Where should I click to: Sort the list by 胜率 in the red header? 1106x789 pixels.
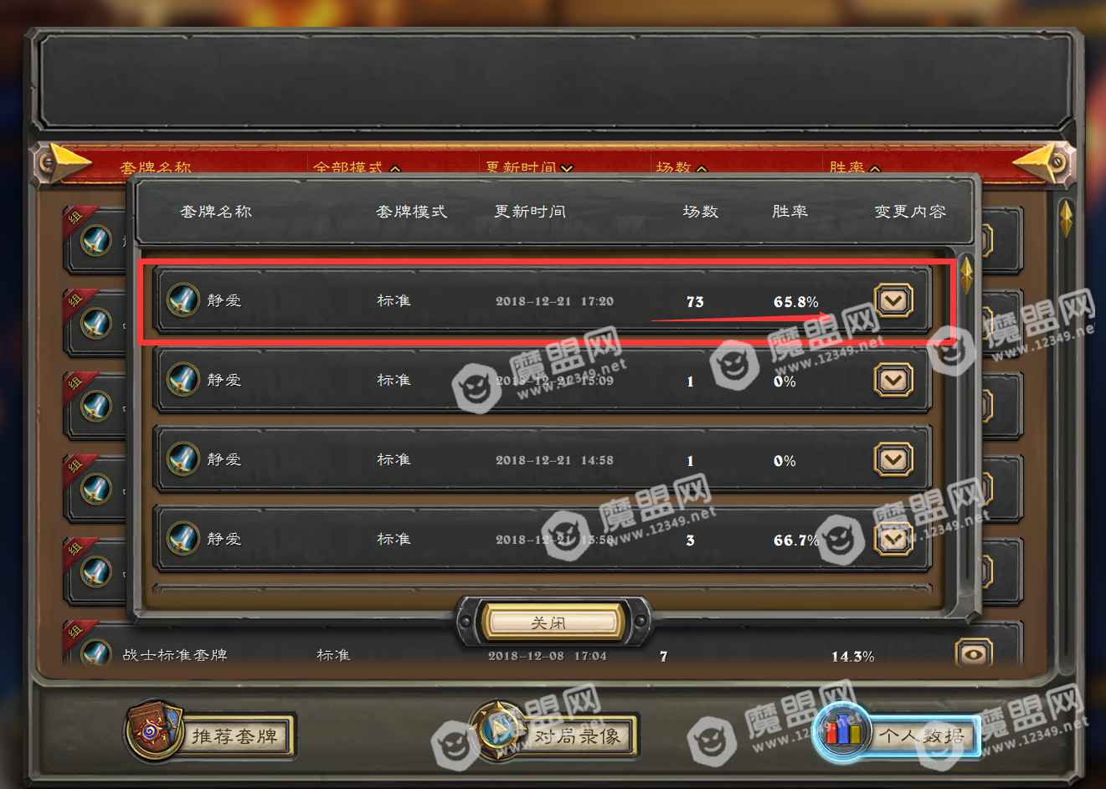855,167
